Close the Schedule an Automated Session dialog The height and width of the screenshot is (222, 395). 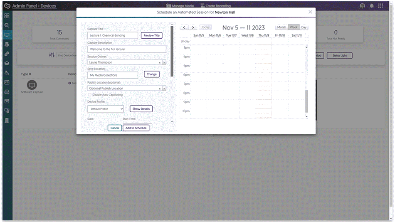click(310, 12)
